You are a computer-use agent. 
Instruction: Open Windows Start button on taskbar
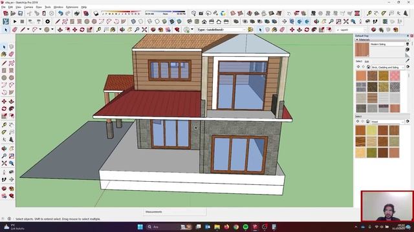pyautogui.click(x=140, y=227)
